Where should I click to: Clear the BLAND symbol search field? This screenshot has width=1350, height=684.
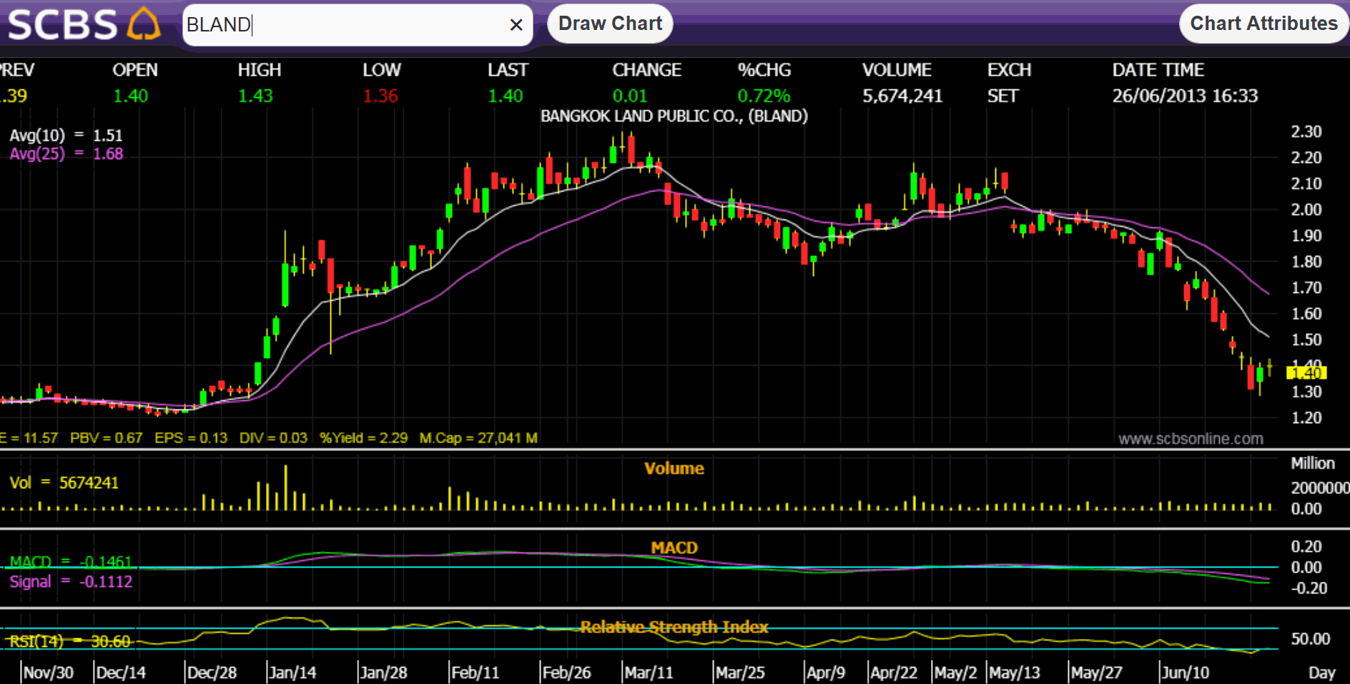click(516, 25)
